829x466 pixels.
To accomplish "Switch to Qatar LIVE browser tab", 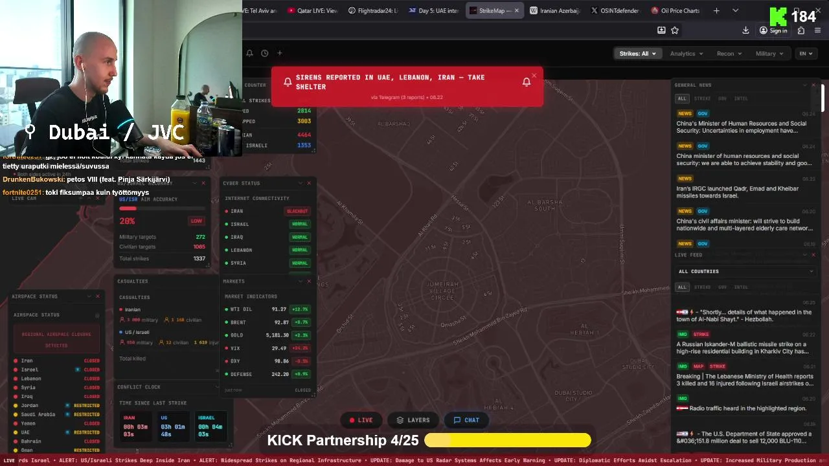I will click(x=313, y=10).
